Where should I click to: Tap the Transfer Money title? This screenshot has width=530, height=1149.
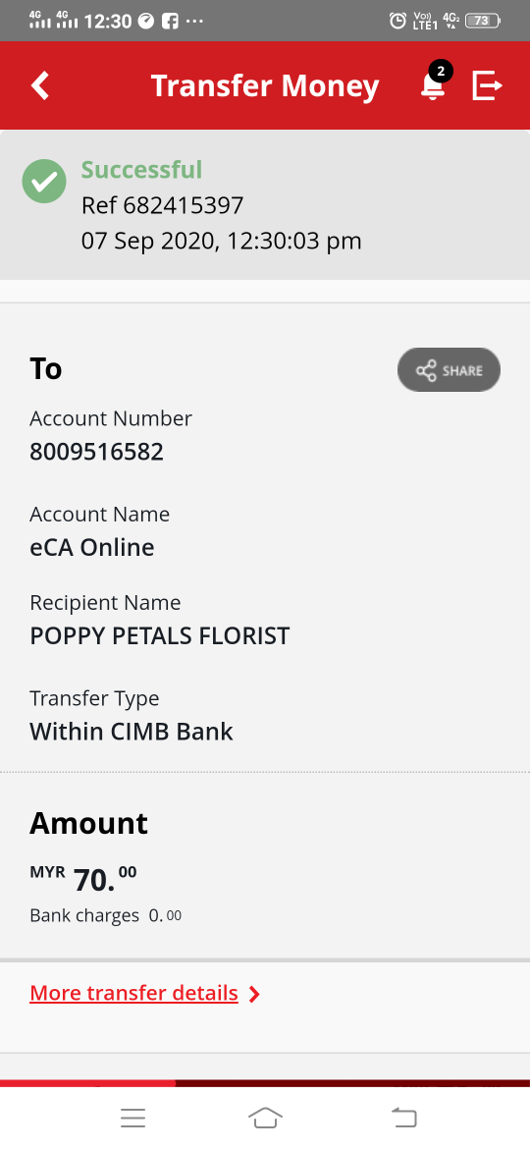(265, 85)
